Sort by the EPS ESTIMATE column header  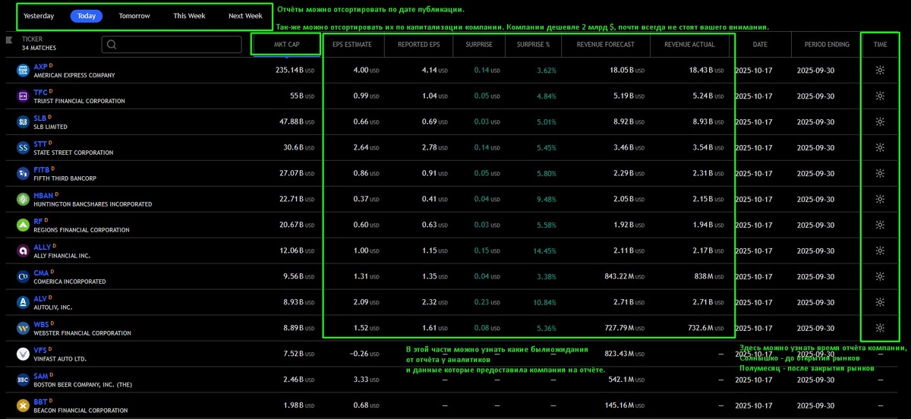coord(352,44)
